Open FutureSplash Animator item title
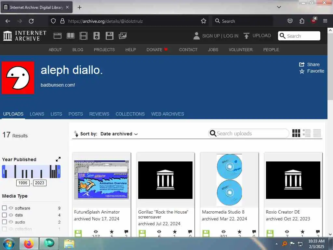333x250 pixels. click(97, 212)
